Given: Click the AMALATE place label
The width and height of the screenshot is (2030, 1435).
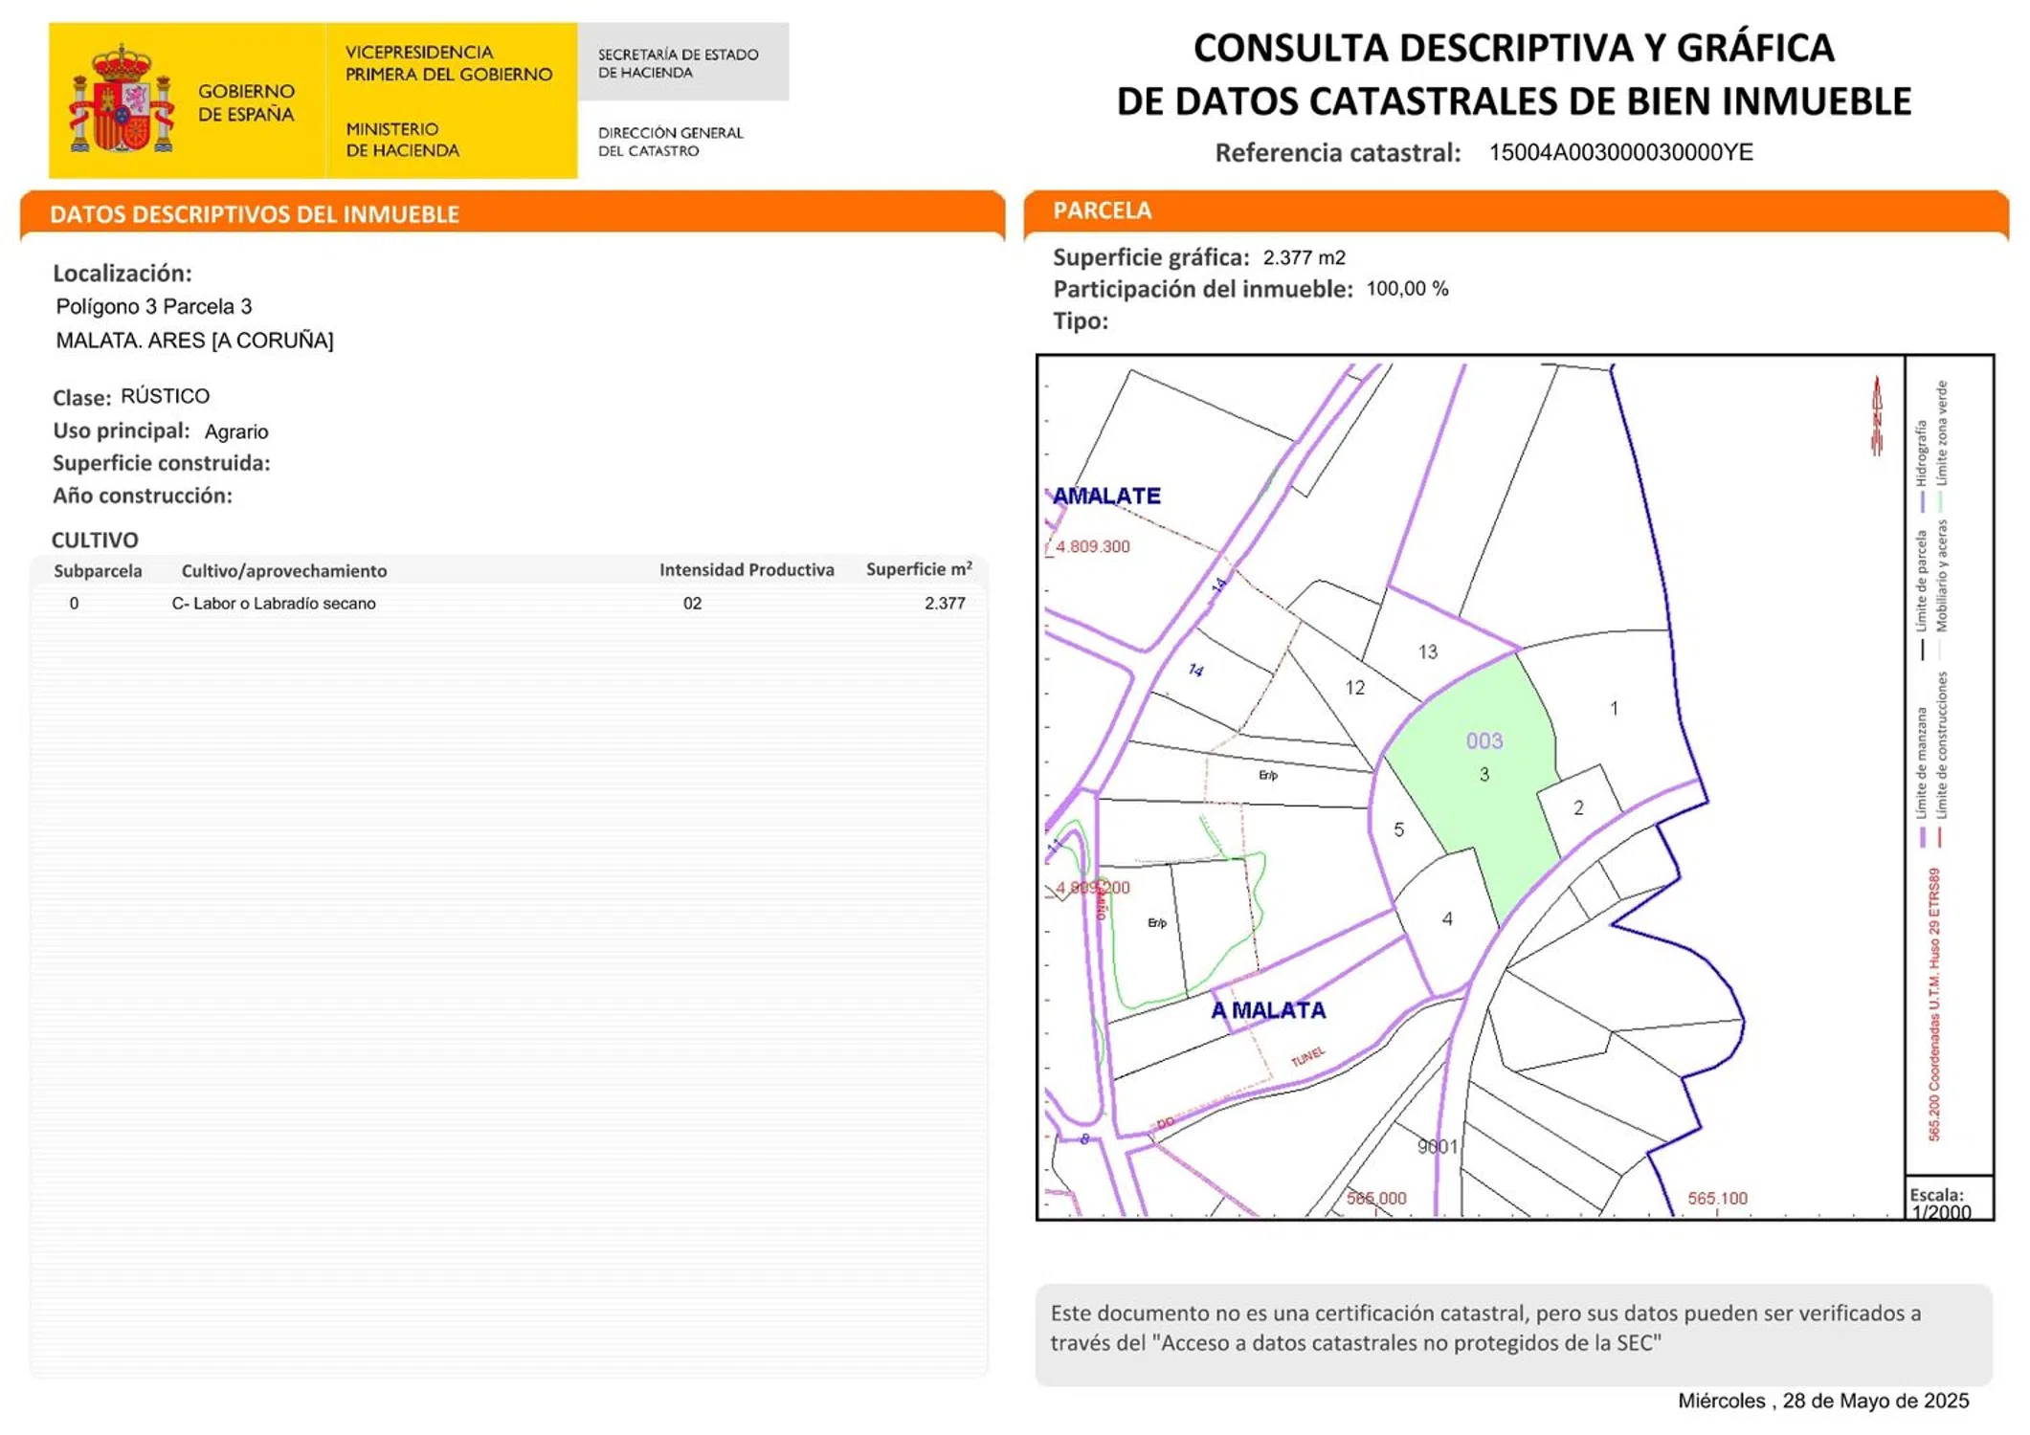Looking at the screenshot, I should [1105, 496].
